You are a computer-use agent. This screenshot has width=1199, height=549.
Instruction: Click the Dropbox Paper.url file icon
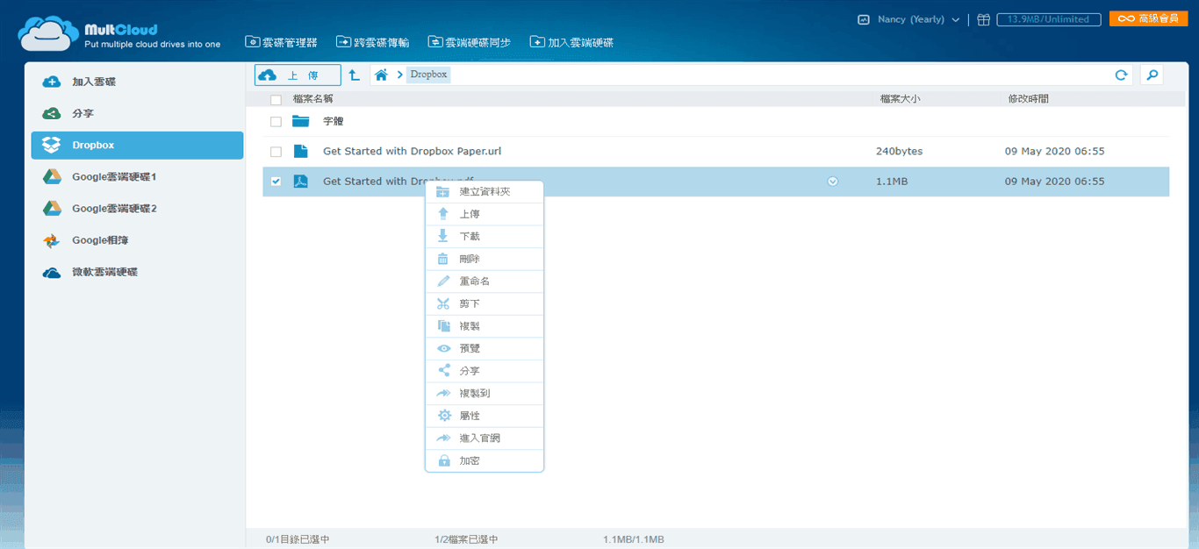301,152
